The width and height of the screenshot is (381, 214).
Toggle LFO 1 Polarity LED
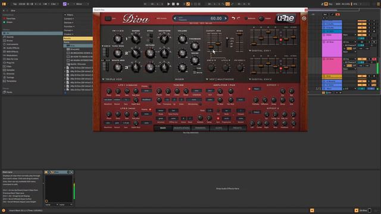[150, 86]
